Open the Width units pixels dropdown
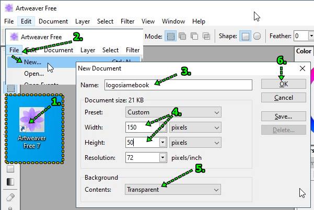 click(195, 127)
